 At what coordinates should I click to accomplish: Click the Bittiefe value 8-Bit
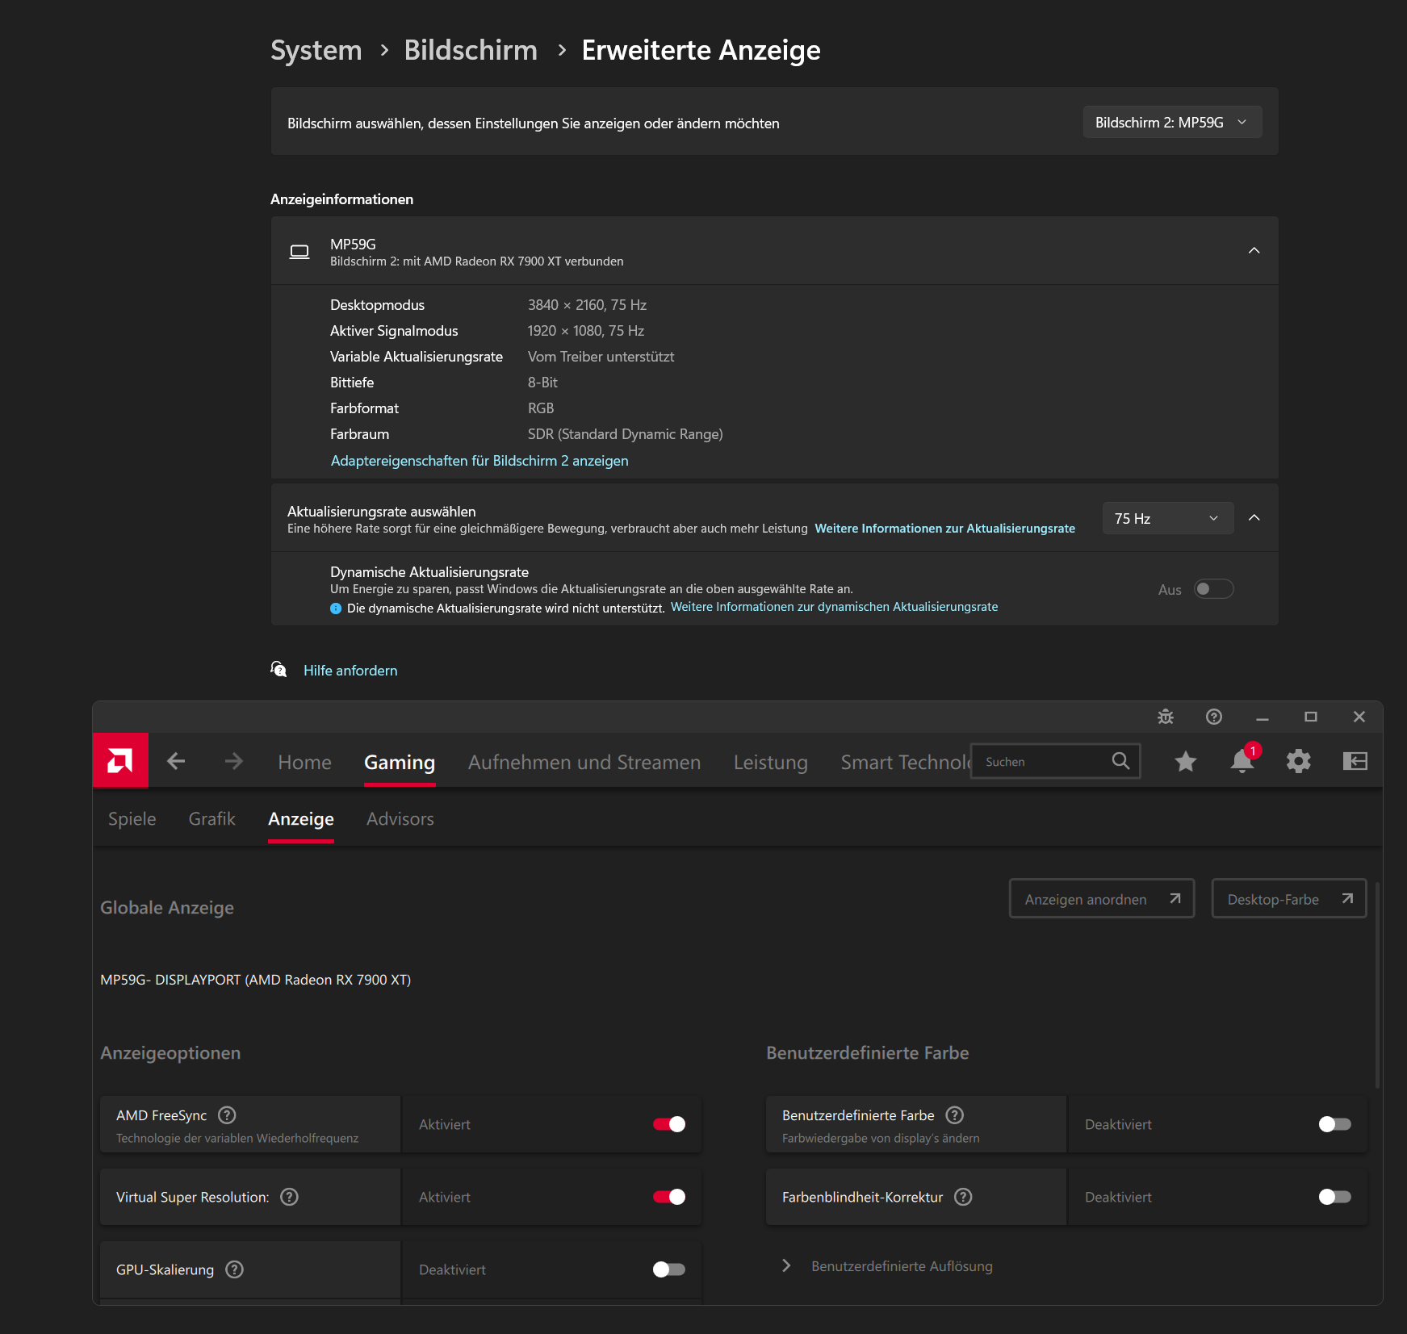[542, 383]
